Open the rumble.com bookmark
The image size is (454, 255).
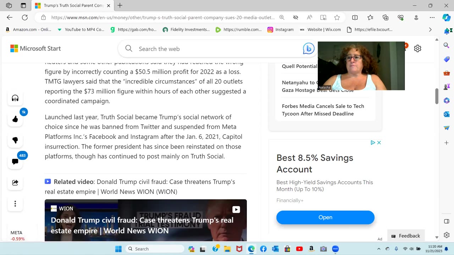(239, 30)
